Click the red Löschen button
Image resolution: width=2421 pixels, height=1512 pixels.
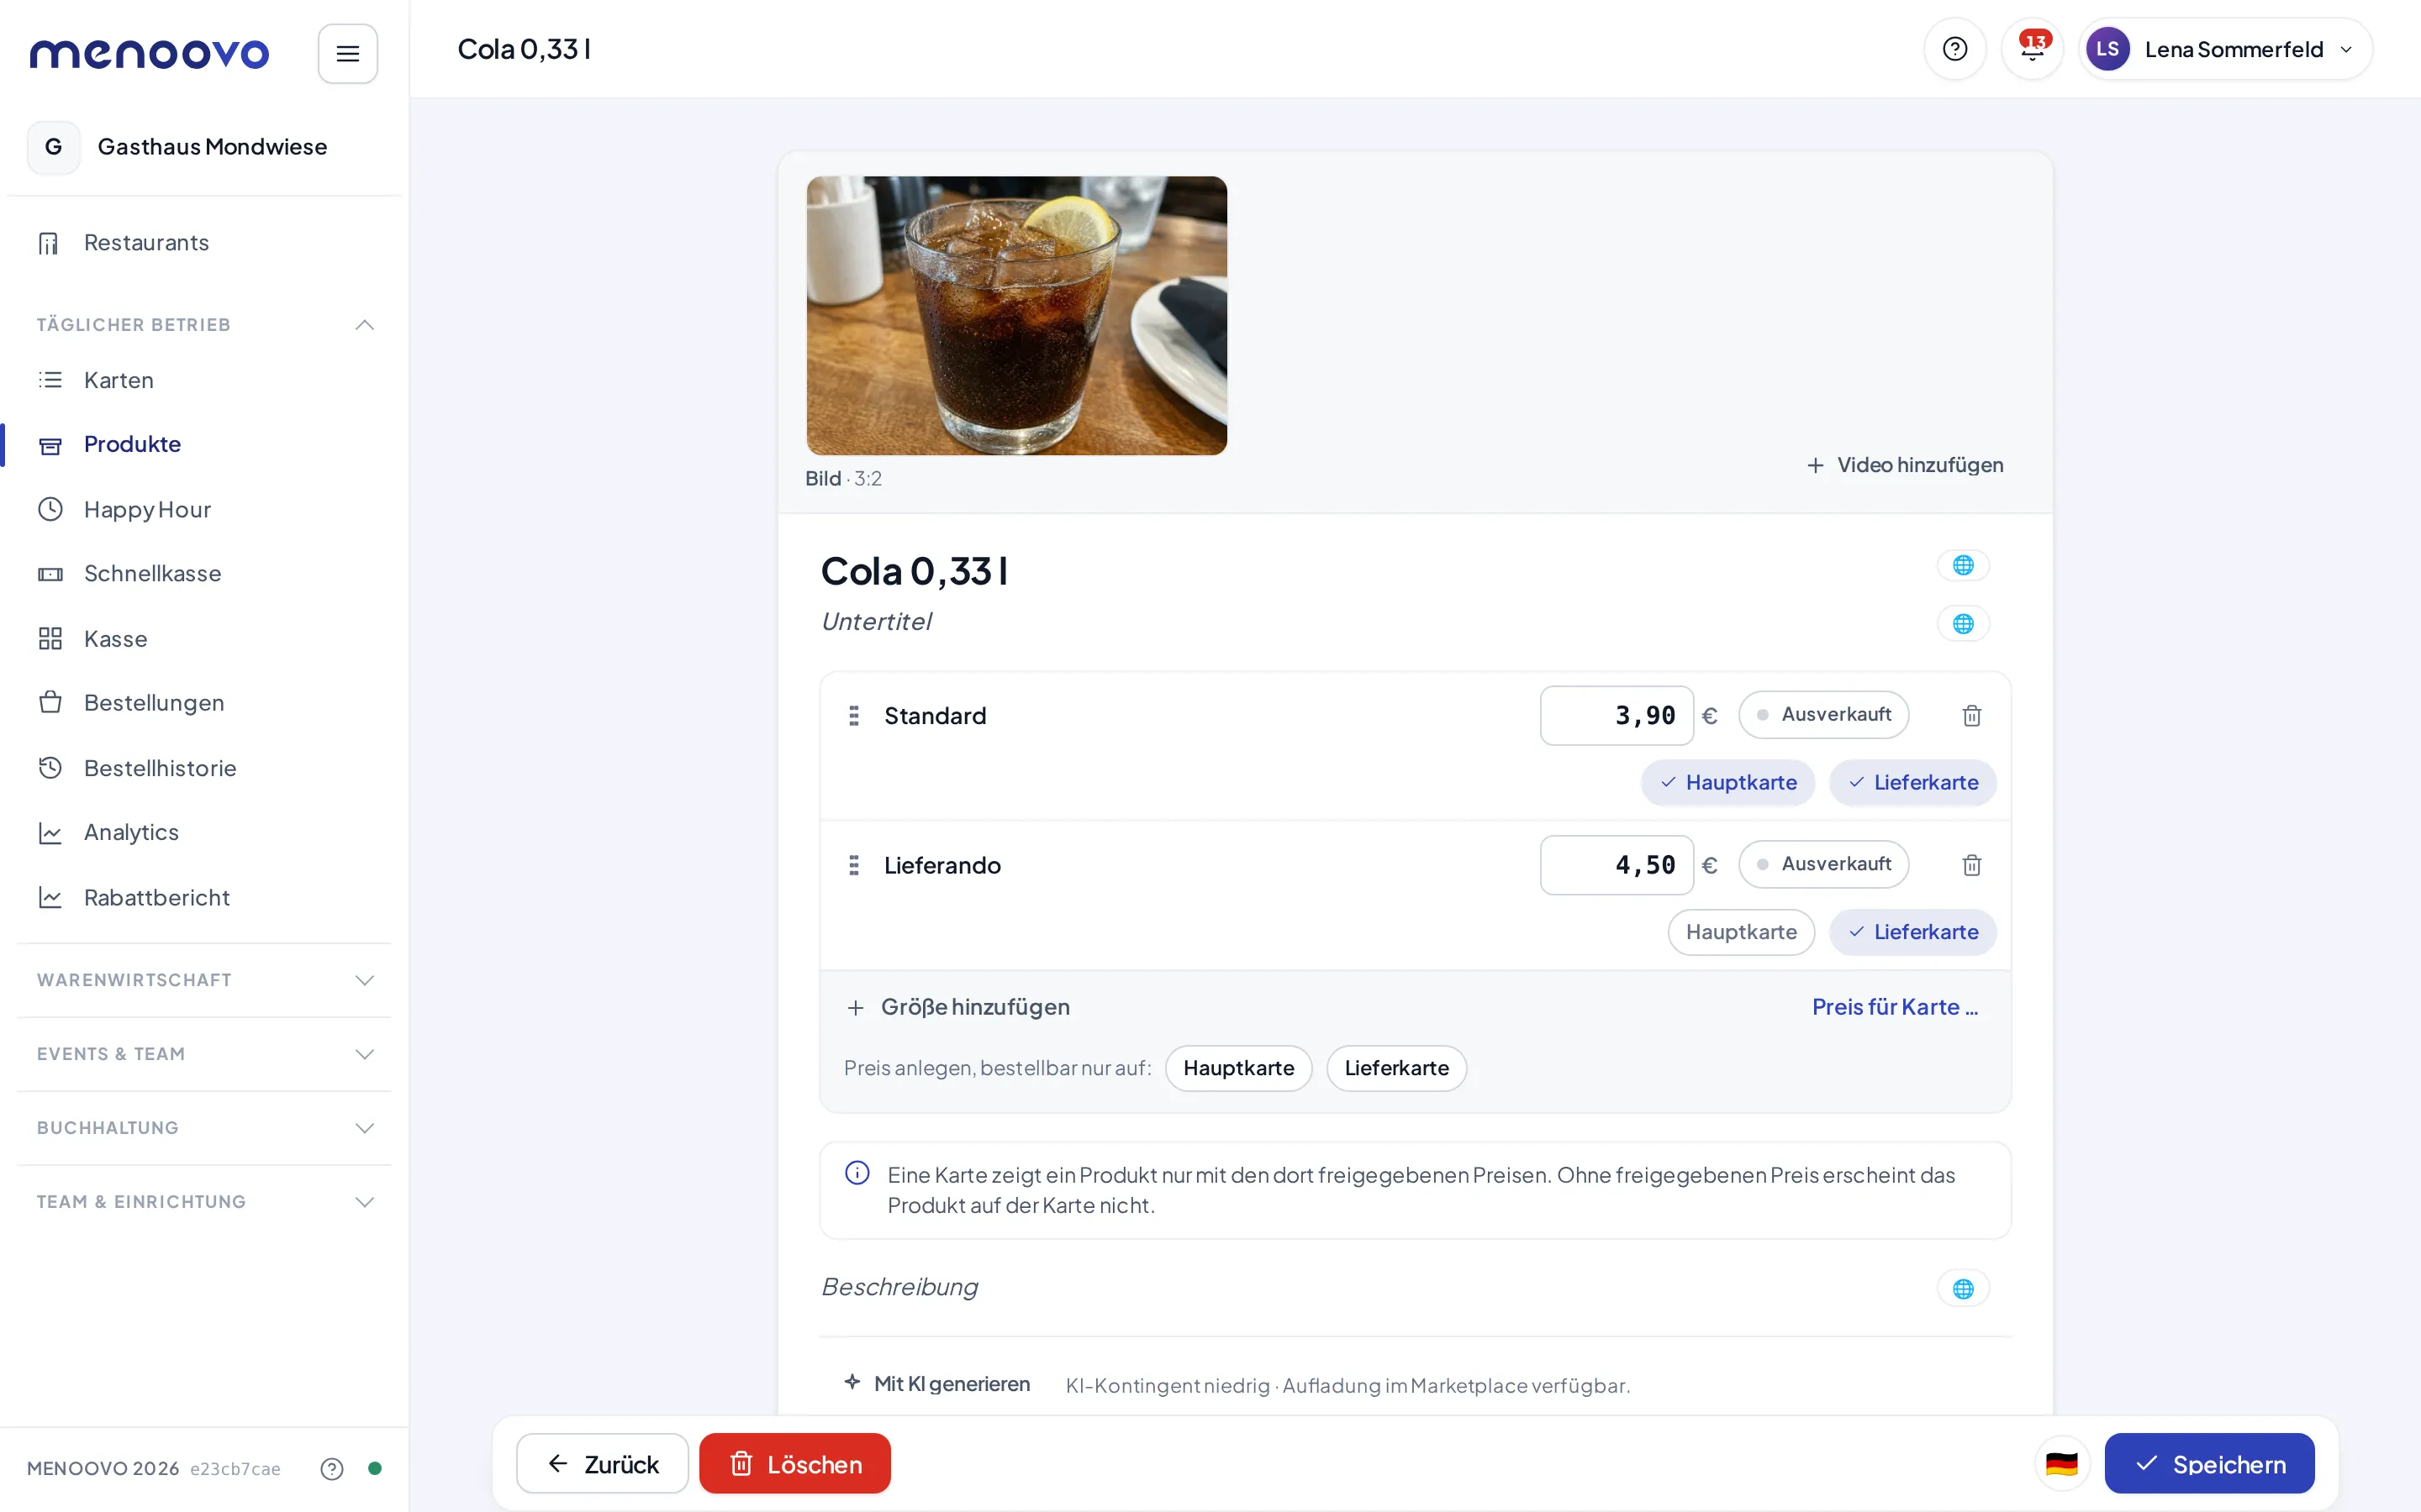click(x=794, y=1464)
